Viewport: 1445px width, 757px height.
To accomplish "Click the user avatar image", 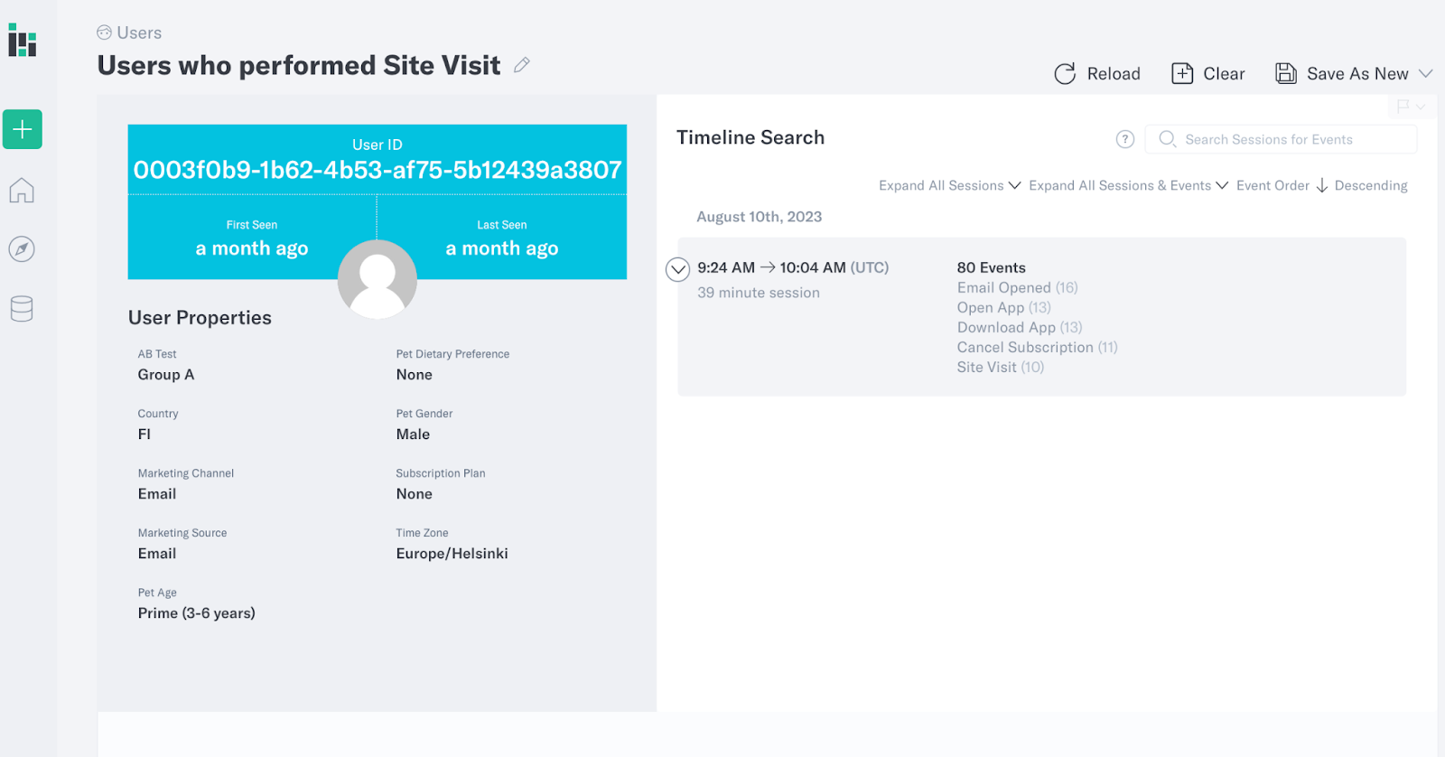I will tap(378, 279).
